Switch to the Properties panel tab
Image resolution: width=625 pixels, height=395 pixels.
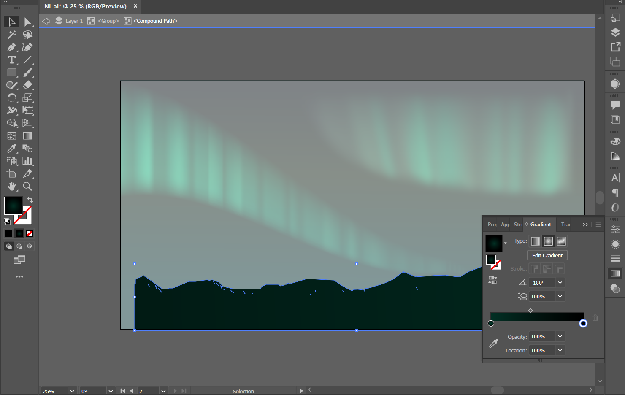coord(492,225)
